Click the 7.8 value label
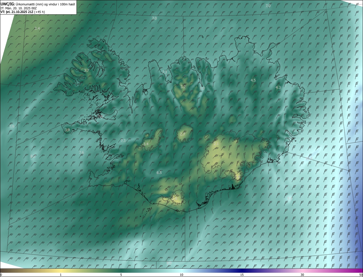363x277 pixels. (100, 116)
